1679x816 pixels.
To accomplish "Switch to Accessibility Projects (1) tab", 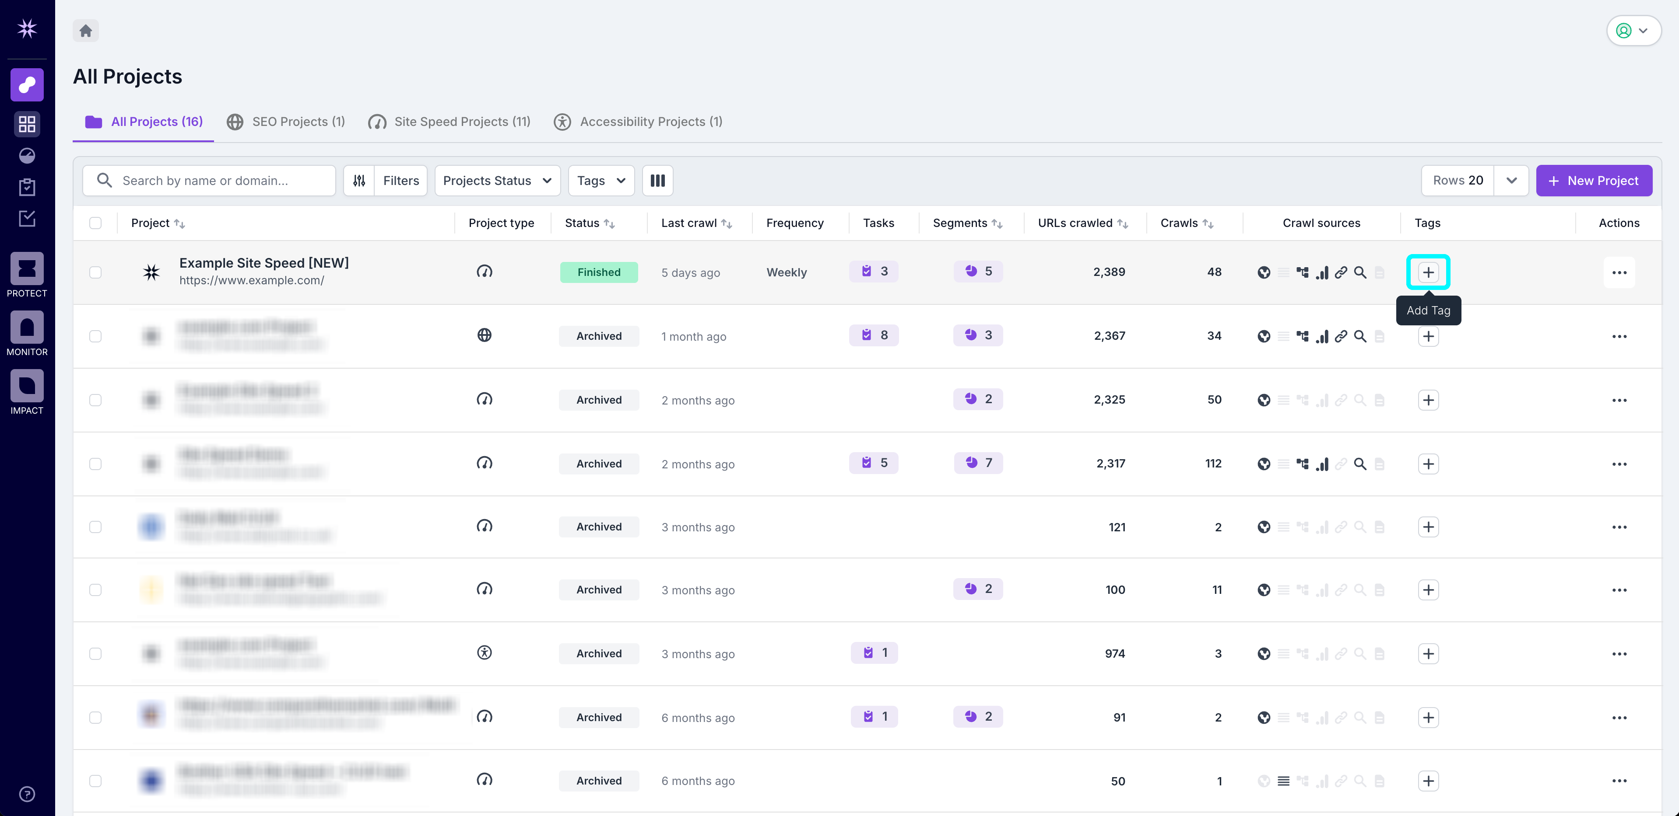I will pos(637,122).
